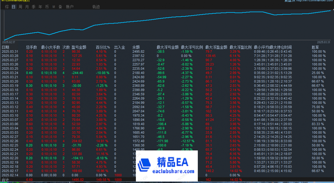Viewport: 334px width, 183px height.
Task: Click the 百分比% column header
Action: click(103, 47)
